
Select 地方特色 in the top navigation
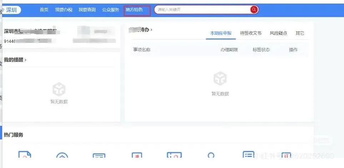tap(134, 10)
